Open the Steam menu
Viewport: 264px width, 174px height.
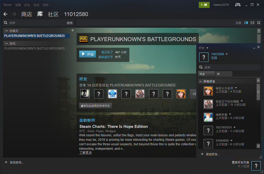(7, 5)
